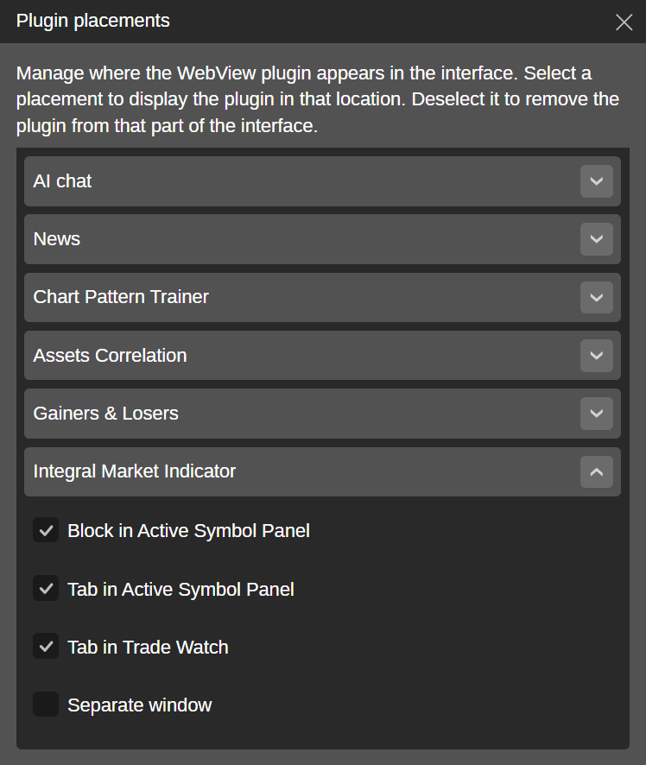Screen dimensions: 646x765
Task: Click the Separate window label text
Action: click(139, 705)
